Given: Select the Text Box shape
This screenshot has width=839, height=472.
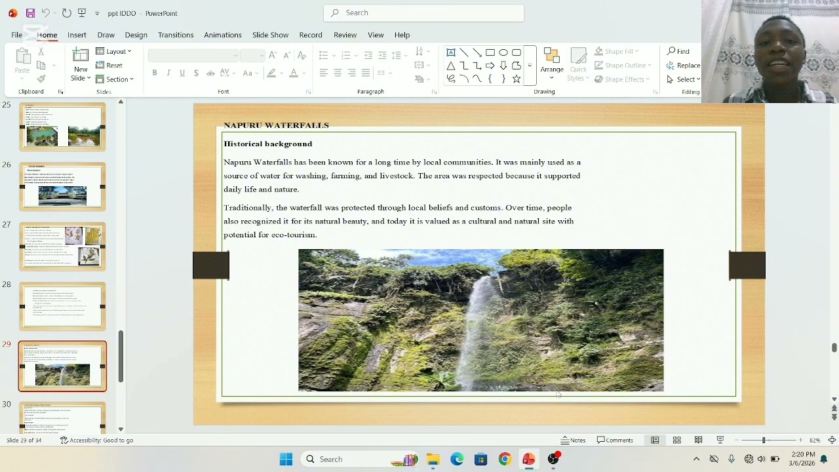Looking at the screenshot, I should tap(451, 52).
